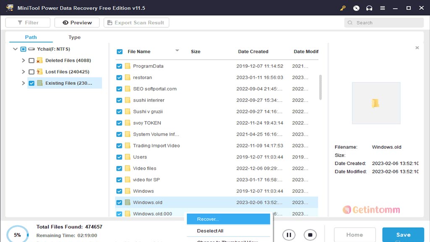430x242 pixels.
Task: Uncheck the ProgramData checkbox
Action: click(x=119, y=66)
